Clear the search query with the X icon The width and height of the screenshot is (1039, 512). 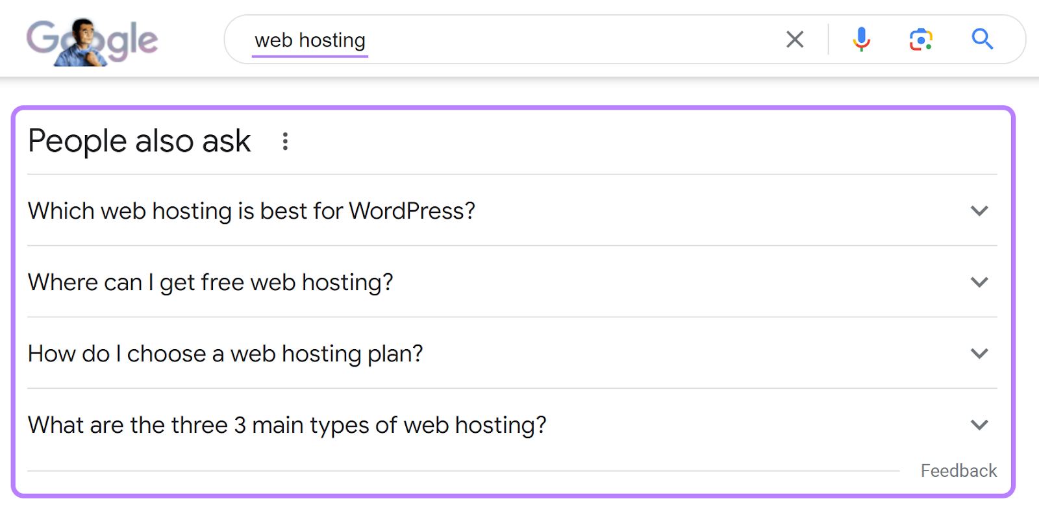(794, 40)
